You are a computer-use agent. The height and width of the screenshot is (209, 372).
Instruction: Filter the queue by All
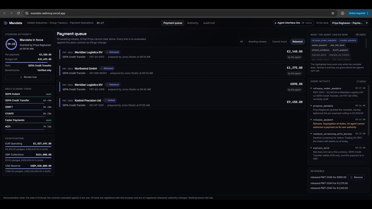tap(241, 42)
